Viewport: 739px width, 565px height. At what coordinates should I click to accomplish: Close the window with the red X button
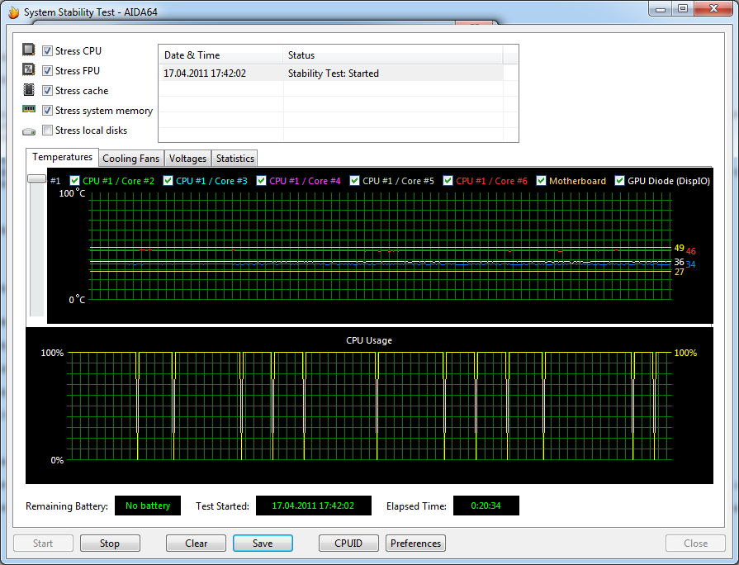(x=713, y=9)
